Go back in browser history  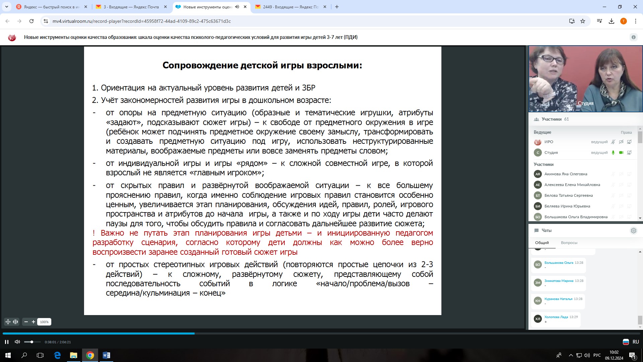click(7, 21)
